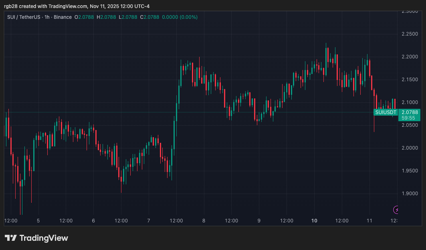Click the bold 10 date label
426x250 pixels.
(x=314, y=221)
